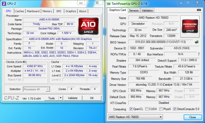This screenshot has width=205, height=123.
Task: Switch to the SPD tab
Action: [59, 11]
